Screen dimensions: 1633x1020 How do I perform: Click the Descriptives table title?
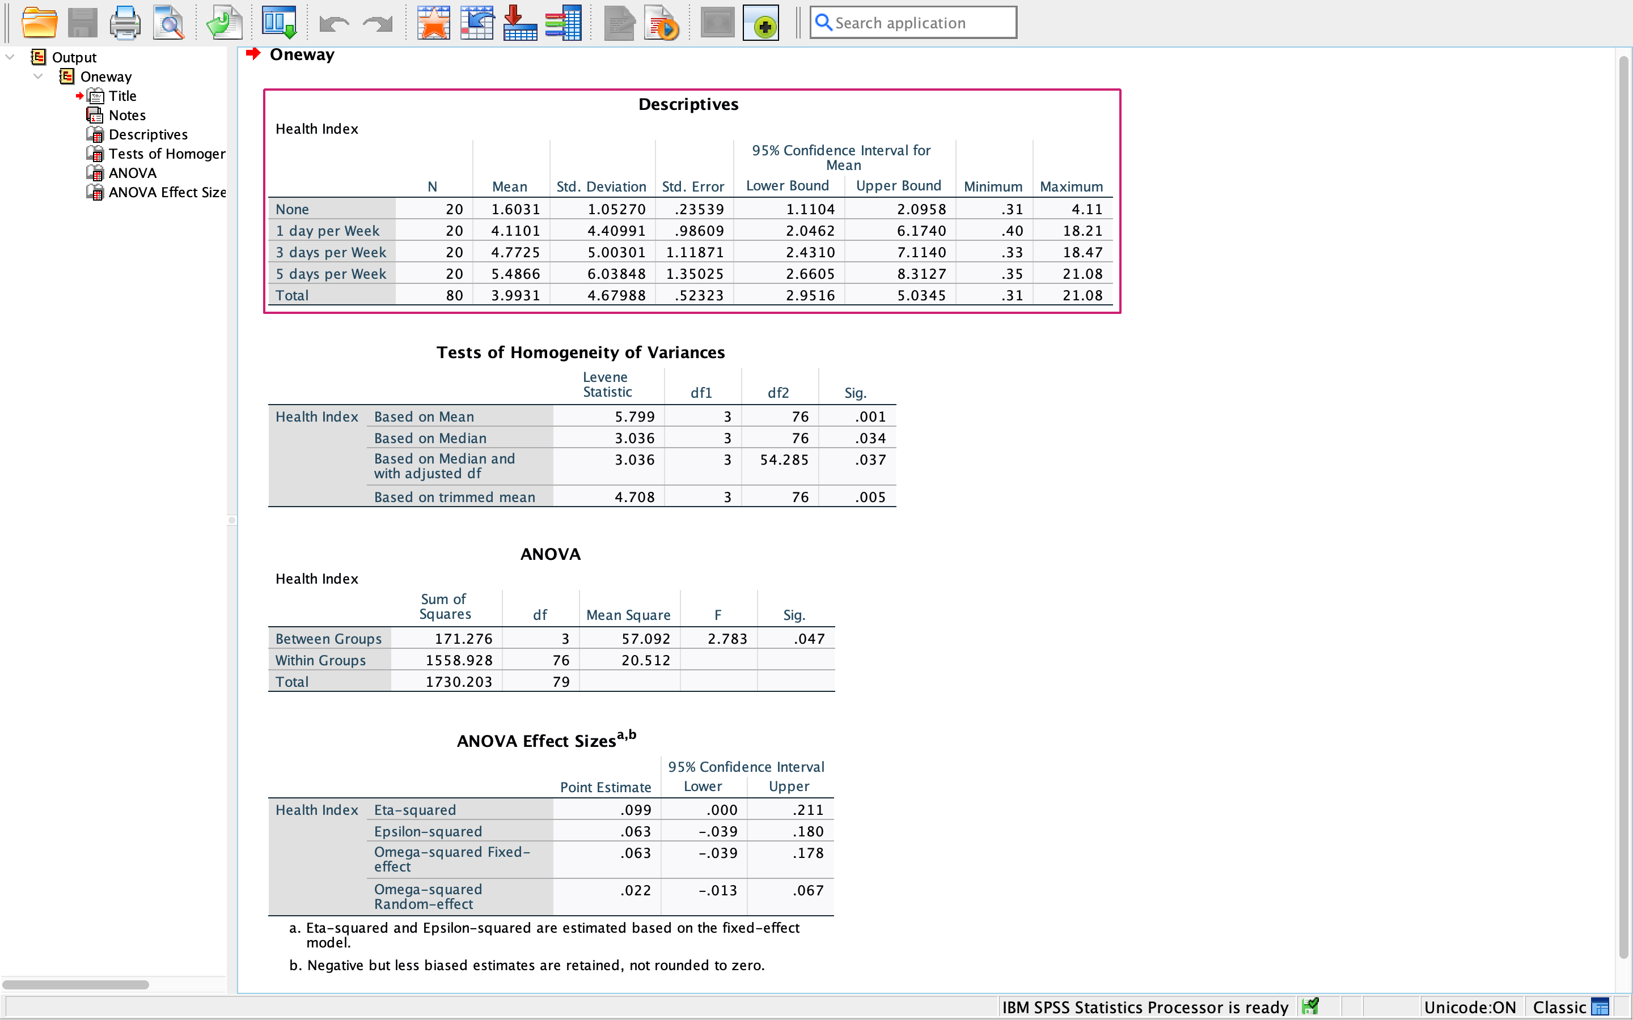tap(688, 105)
